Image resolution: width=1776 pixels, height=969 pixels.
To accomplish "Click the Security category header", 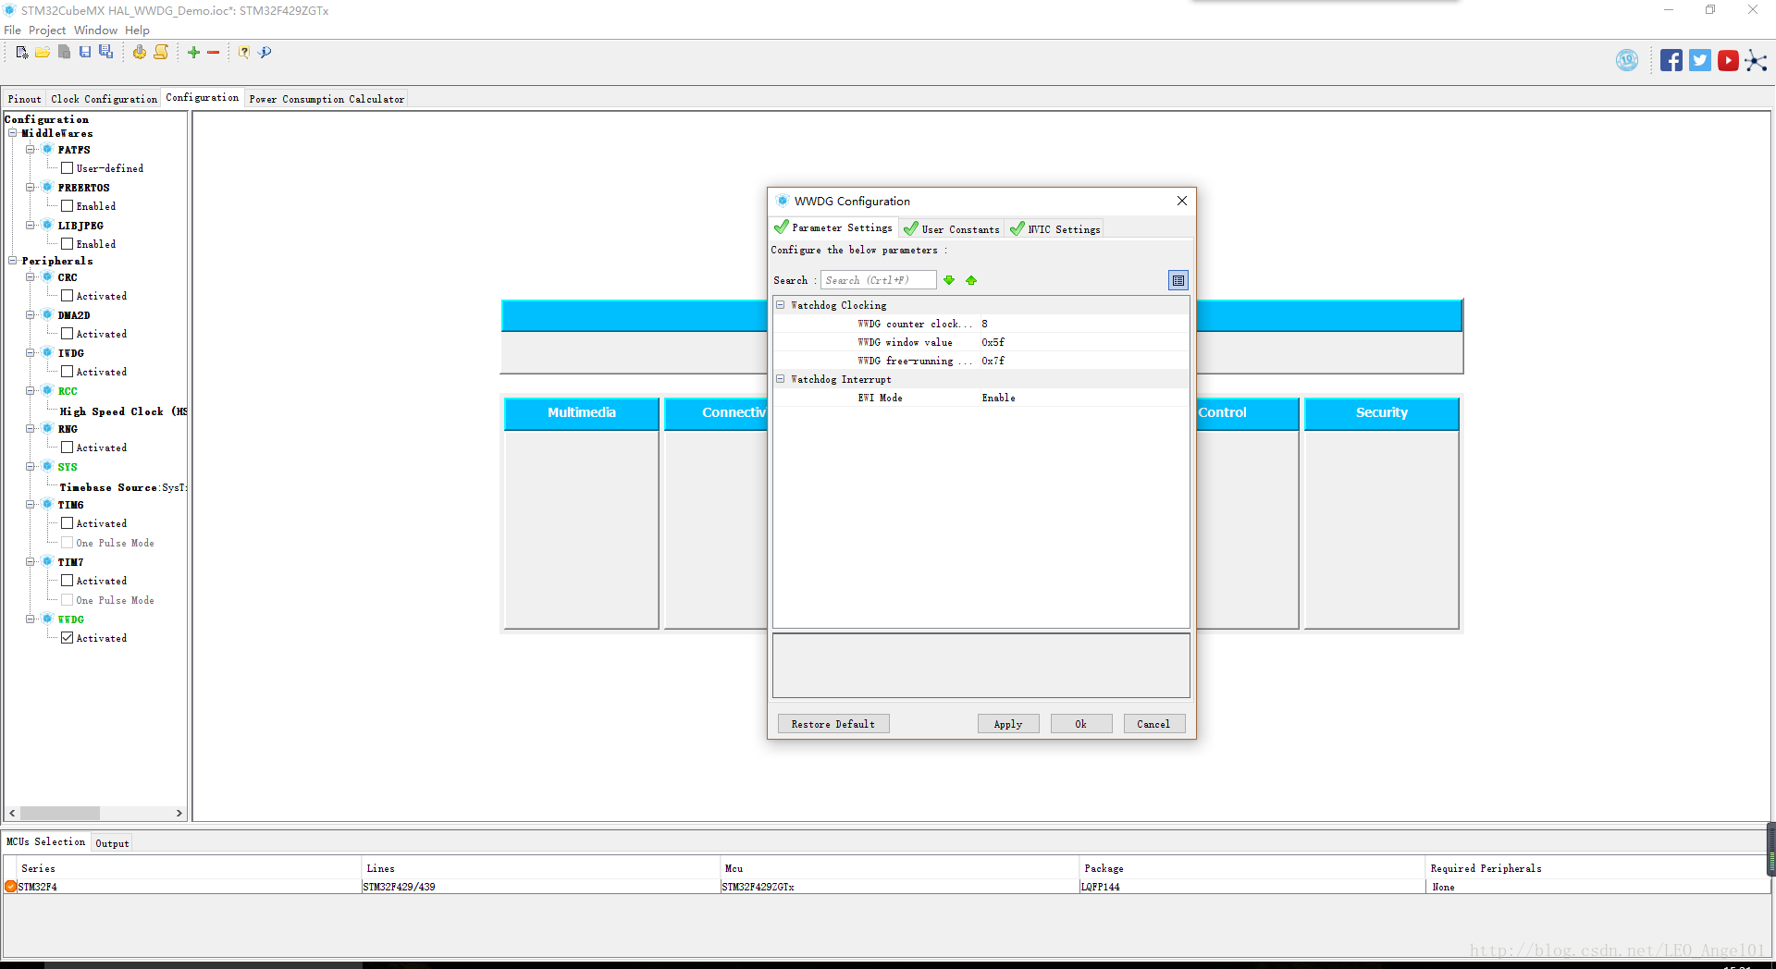I will 1382,413.
